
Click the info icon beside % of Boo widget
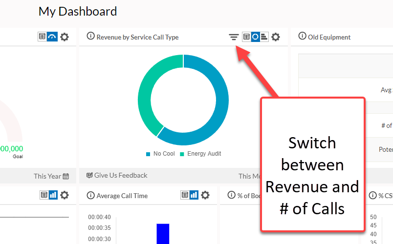click(x=231, y=194)
